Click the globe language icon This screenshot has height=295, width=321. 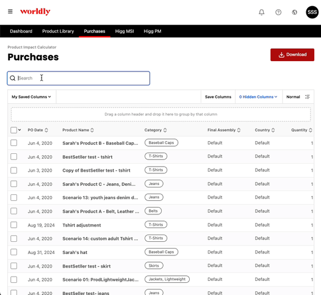(294, 12)
